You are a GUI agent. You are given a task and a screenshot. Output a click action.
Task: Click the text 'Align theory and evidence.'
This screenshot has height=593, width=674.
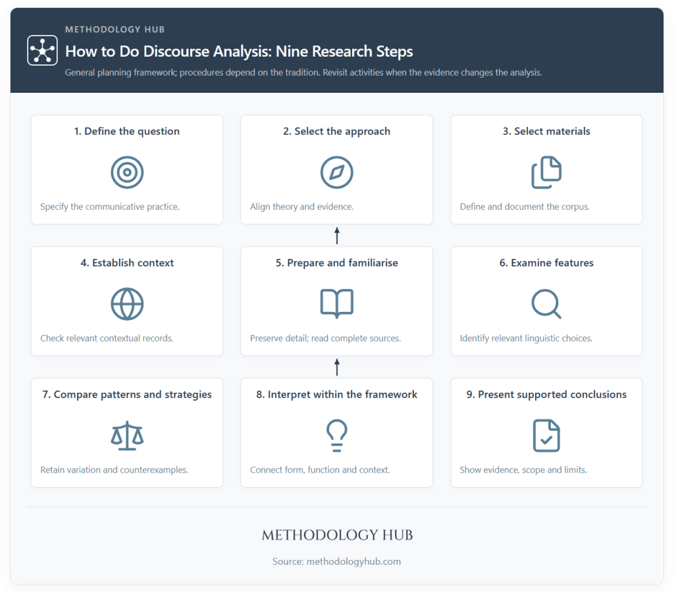(301, 207)
